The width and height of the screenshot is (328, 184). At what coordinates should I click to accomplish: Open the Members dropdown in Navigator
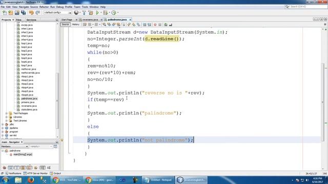tap(14, 147)
